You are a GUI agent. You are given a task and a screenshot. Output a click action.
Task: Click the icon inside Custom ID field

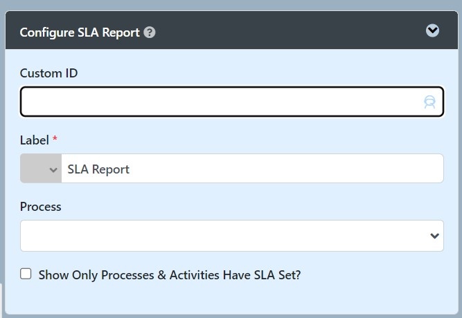(429, 102)
